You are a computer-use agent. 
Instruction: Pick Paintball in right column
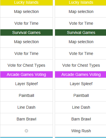(x=81, y=95)
